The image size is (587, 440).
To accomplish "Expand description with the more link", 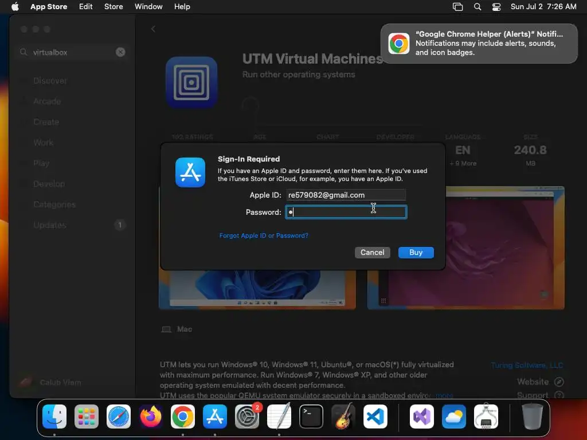I will tap(444, 395).
